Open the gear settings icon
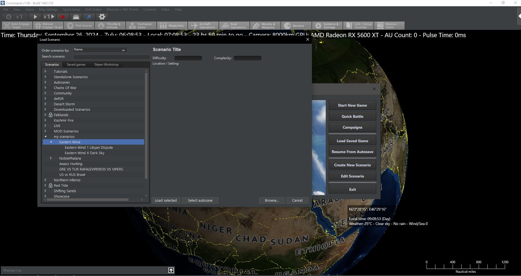This screenshot has height=276, width=521. tap(102, 17)
